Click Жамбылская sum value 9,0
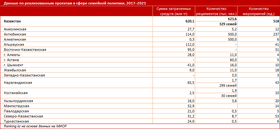The image size is (280, 129). click(192, 70)
